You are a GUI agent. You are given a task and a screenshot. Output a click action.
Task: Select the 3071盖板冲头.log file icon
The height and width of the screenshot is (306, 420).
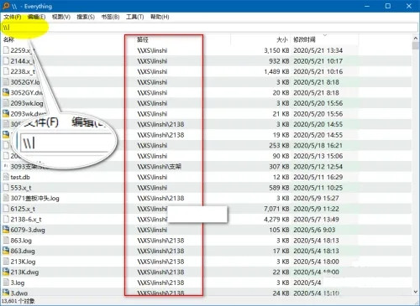pyautogui.click(x=6, y=198)
